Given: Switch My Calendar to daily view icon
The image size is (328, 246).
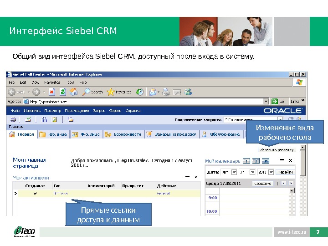Looking at the screenshot, I should point(246,161).
